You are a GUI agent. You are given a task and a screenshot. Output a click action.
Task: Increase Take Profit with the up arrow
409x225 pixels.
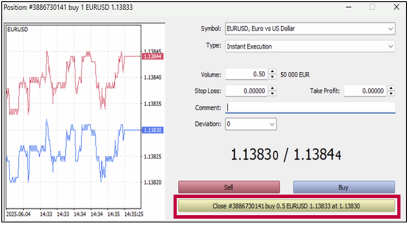[x=391, y=88]
